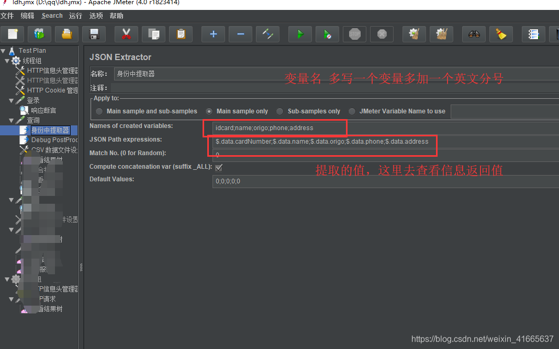
Task: Open the 运行 menu
Action: click(75, 16)
